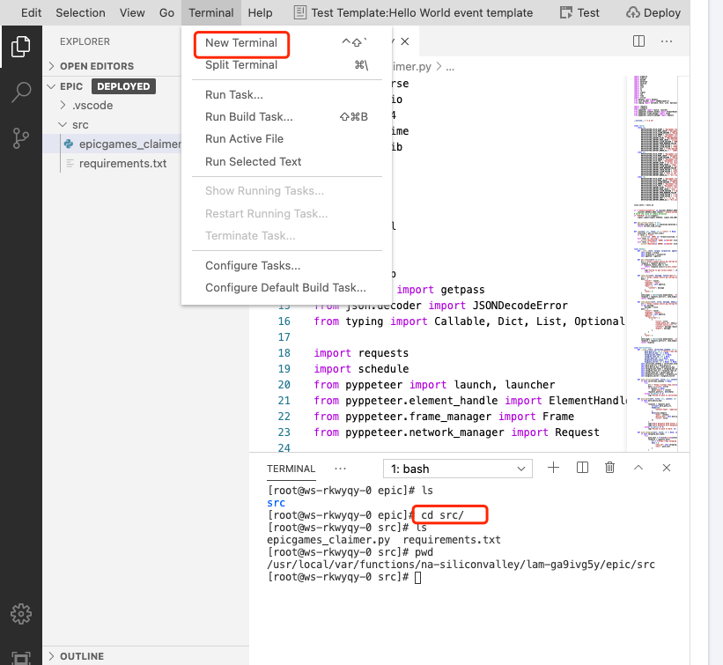The image size is (723, 665).
Task: Expand the OPEN EDITORS section
Action: tap(96, 66)
